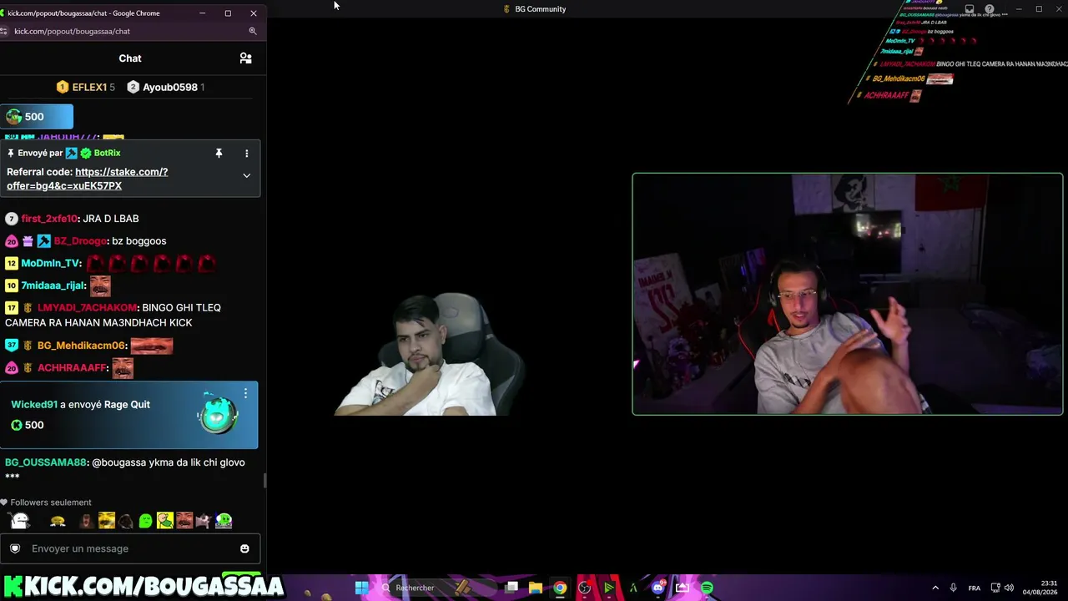Insert the cat quick emote
Screen dimensions: 1068x601
coord(204,522)
